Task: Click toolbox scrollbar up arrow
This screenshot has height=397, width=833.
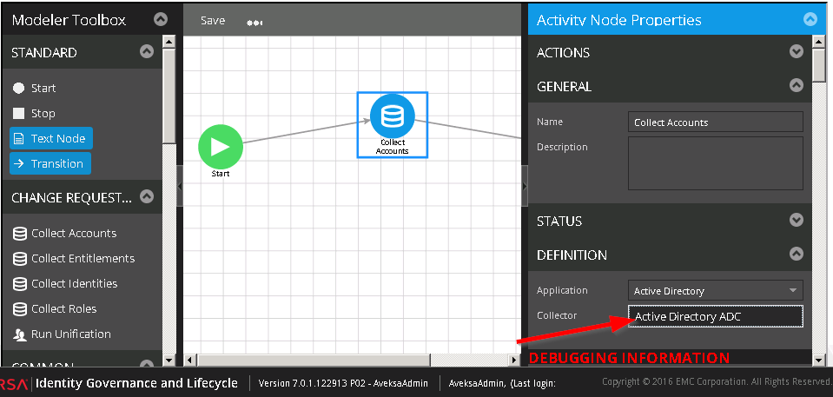Action: coord(169,41)
